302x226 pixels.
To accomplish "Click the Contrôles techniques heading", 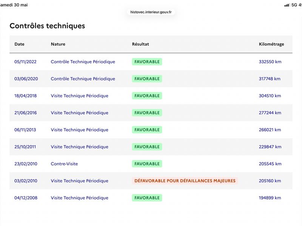I will 47,26.
